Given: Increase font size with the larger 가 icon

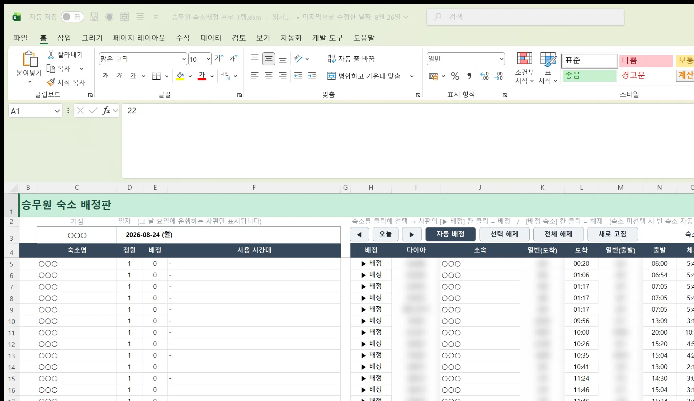Looking at the screenshot, I should pos(219,58).
